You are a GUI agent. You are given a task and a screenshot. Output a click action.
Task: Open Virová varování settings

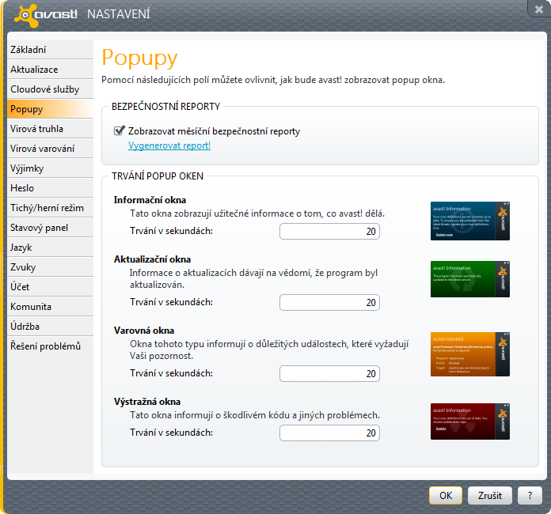pos(50,149)
